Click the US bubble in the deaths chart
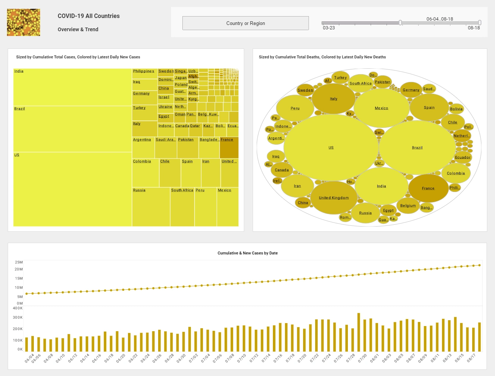 coord(330,148)
